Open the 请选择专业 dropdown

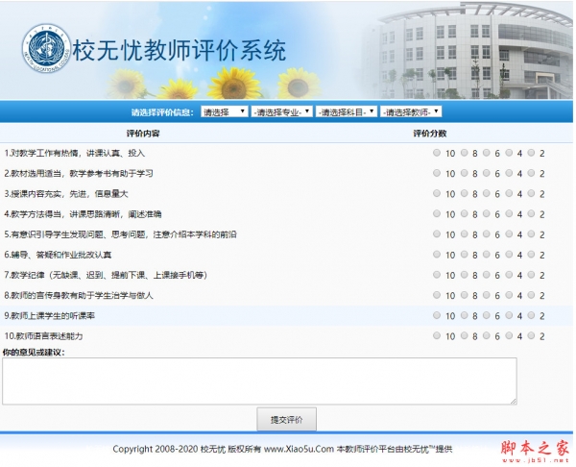pos(281,111)
